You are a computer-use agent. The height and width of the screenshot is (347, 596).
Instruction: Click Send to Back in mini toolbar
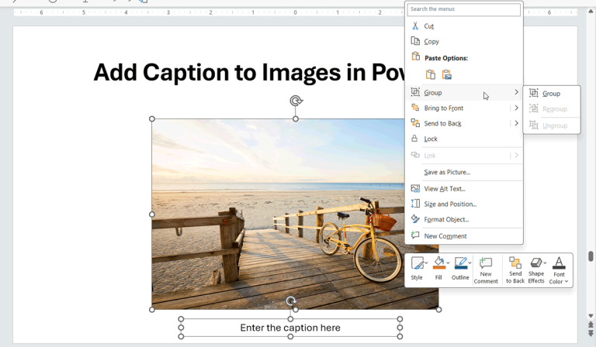tap(515, 270)
